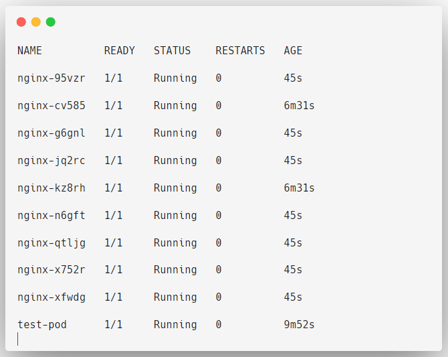
Task: Select pod name nginx-kz8rh
Action: tap(51, 188)
